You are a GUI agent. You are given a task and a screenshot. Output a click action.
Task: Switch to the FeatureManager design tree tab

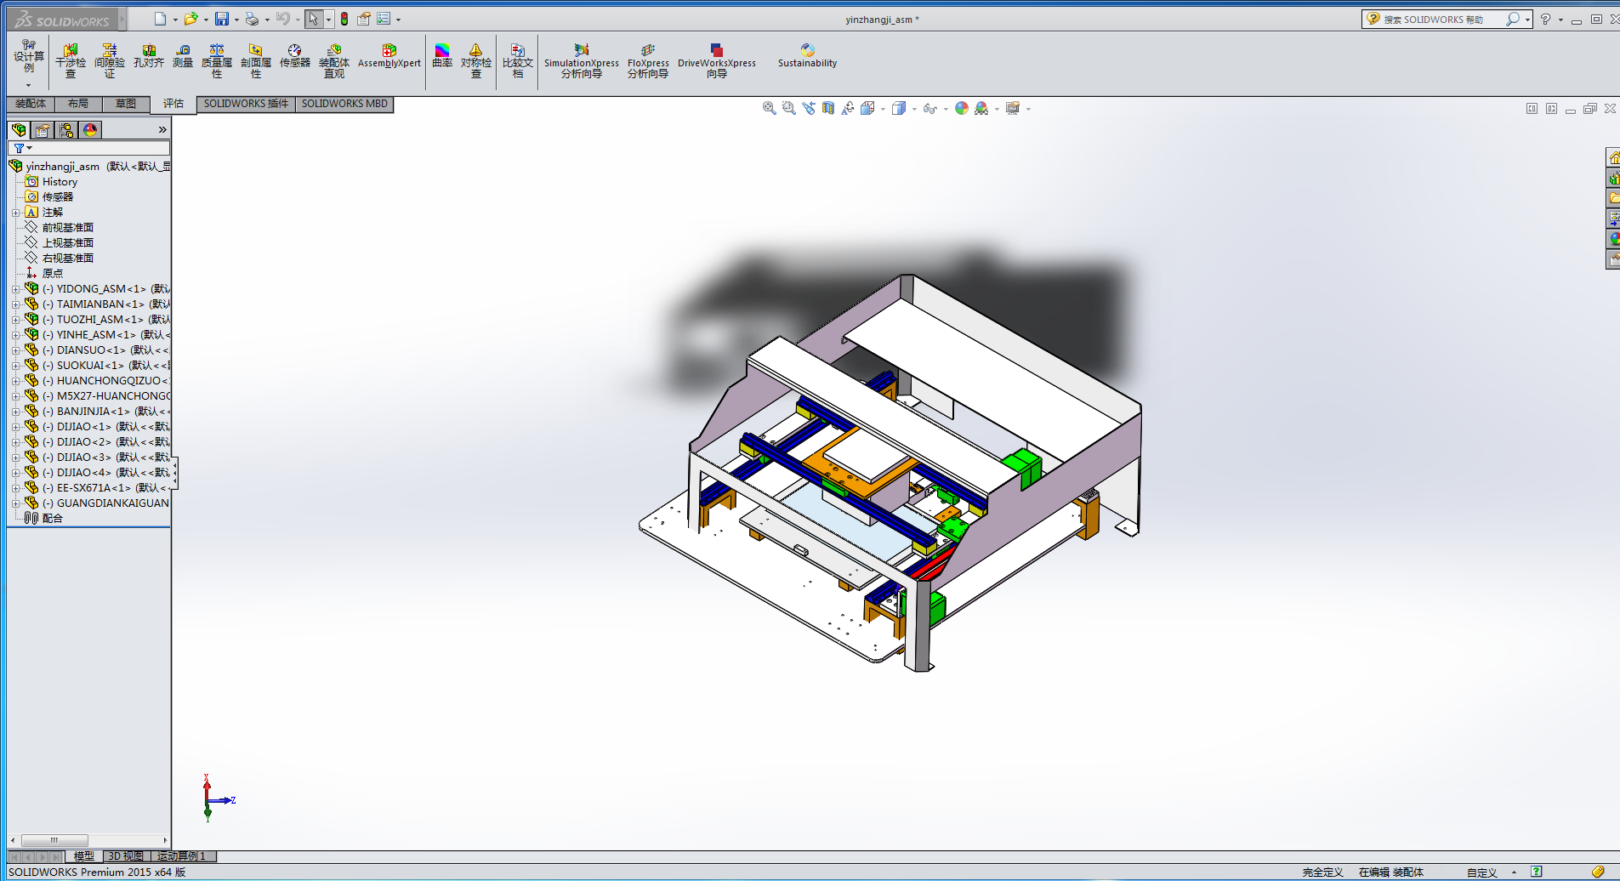pyautogui.click(x=19, y=130)
